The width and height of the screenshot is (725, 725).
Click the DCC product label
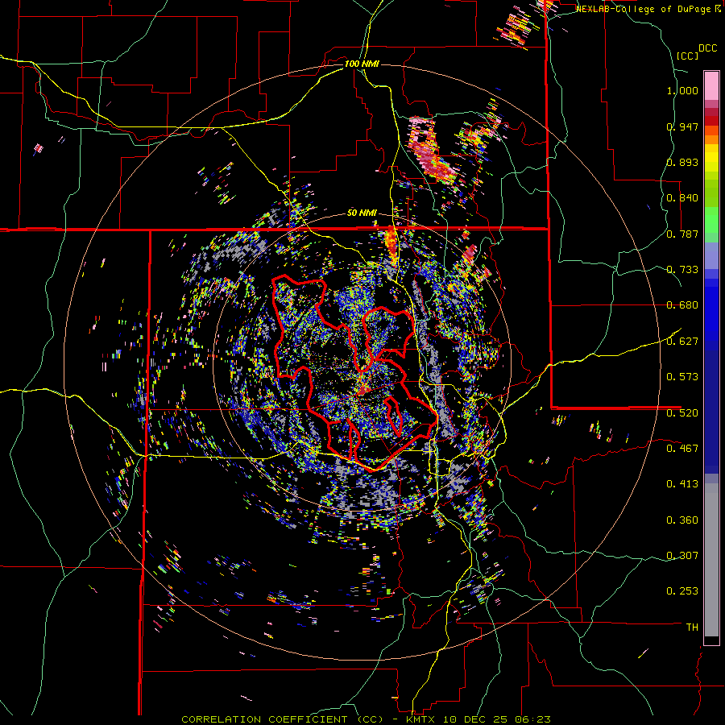(708, 48)
